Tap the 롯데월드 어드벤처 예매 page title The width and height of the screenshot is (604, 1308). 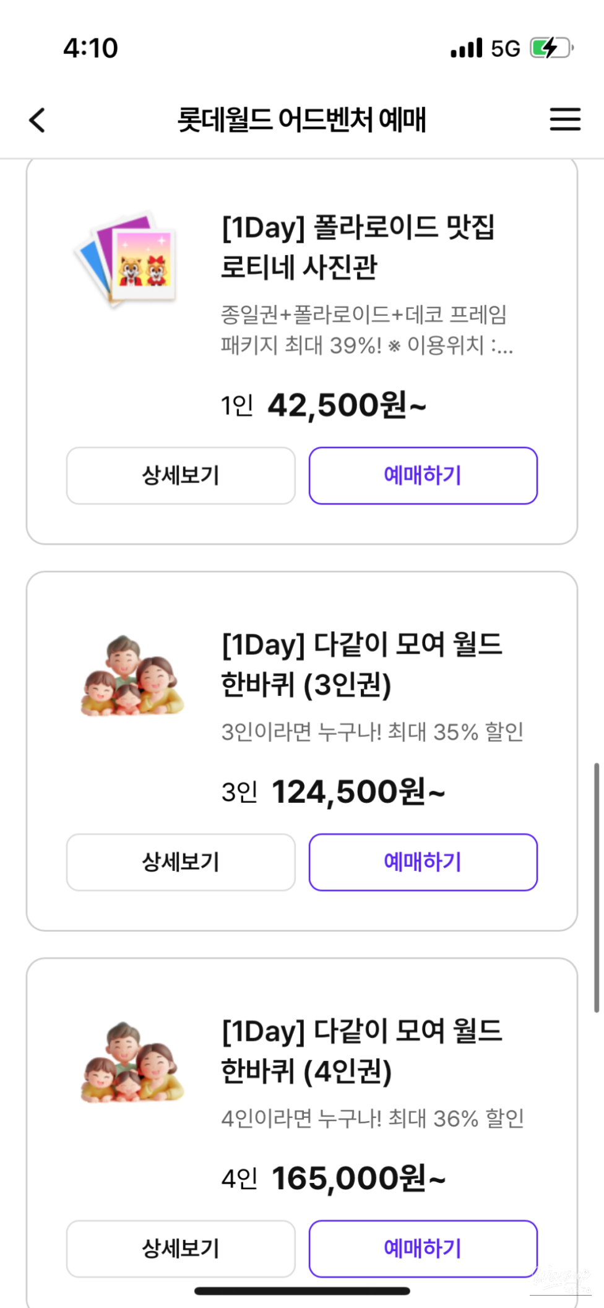301,119
